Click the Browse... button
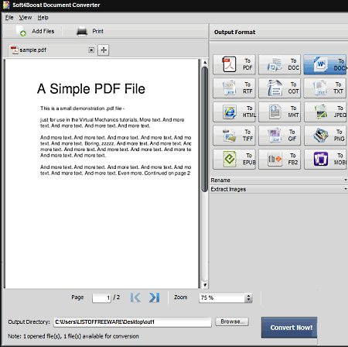The width and height of the screenshot is (348, 347). 232,321
